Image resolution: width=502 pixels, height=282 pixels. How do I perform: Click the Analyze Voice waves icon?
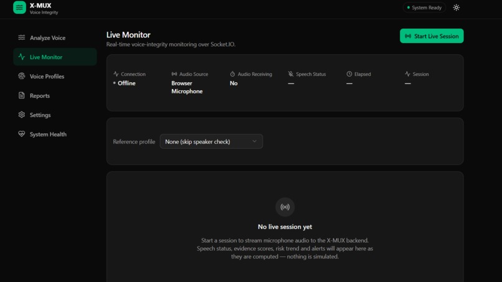coord(21,37)
